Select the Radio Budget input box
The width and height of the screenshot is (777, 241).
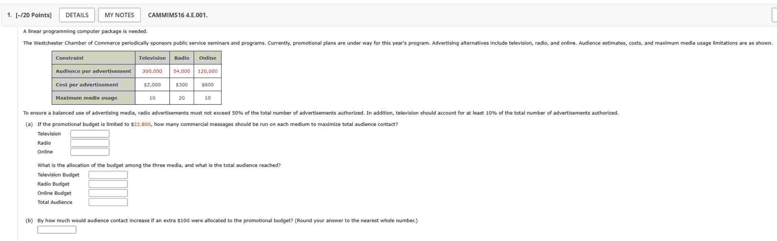click(x=108, y=184)
